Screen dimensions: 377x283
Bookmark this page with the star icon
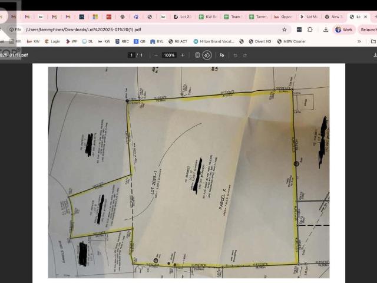(285, 29)
